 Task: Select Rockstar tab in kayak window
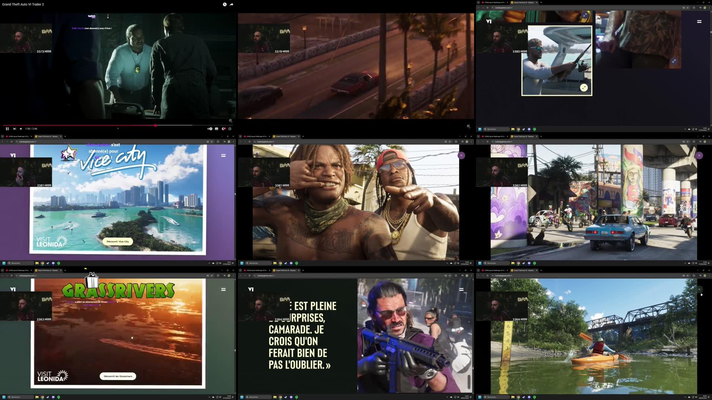click(524, 271)
